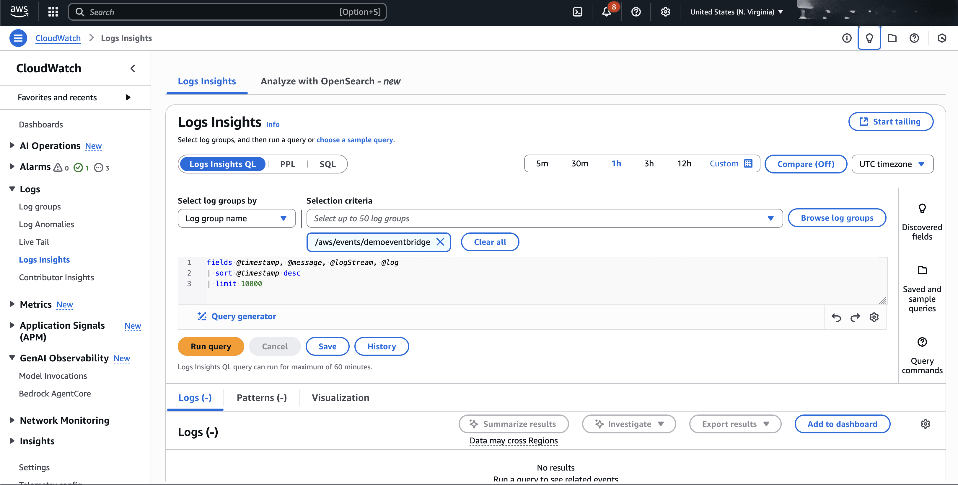Image resolution: width=958 pixels, height=485 pixels.
Task: Click the undo arrow in the query editor
Action: click(836, 317)
